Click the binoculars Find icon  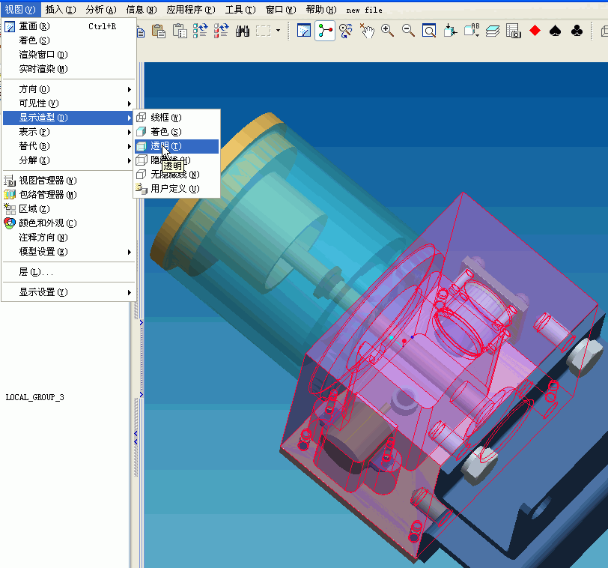[243, 31]
